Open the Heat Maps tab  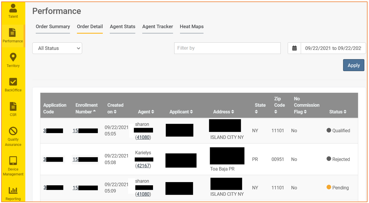pyautogui.click(x=192, y=27)
